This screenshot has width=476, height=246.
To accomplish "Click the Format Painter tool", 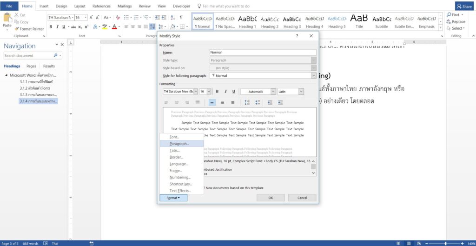I will coord(29,29).
